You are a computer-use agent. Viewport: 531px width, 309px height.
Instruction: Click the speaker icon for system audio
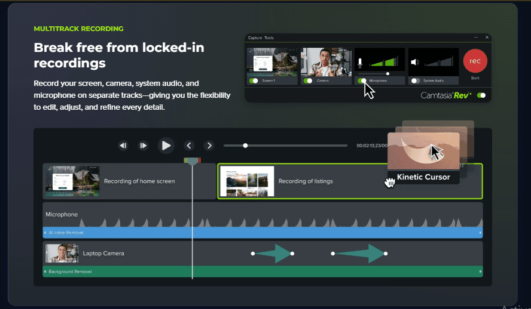(414, 62)
